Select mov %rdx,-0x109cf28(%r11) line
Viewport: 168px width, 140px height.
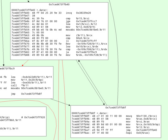59,55
